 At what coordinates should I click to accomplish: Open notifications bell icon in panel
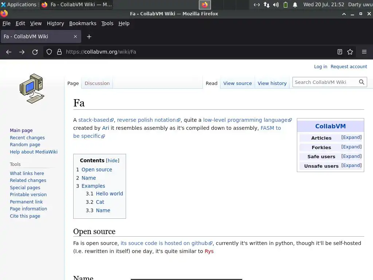pyautogui.click(x=295, y=4)
